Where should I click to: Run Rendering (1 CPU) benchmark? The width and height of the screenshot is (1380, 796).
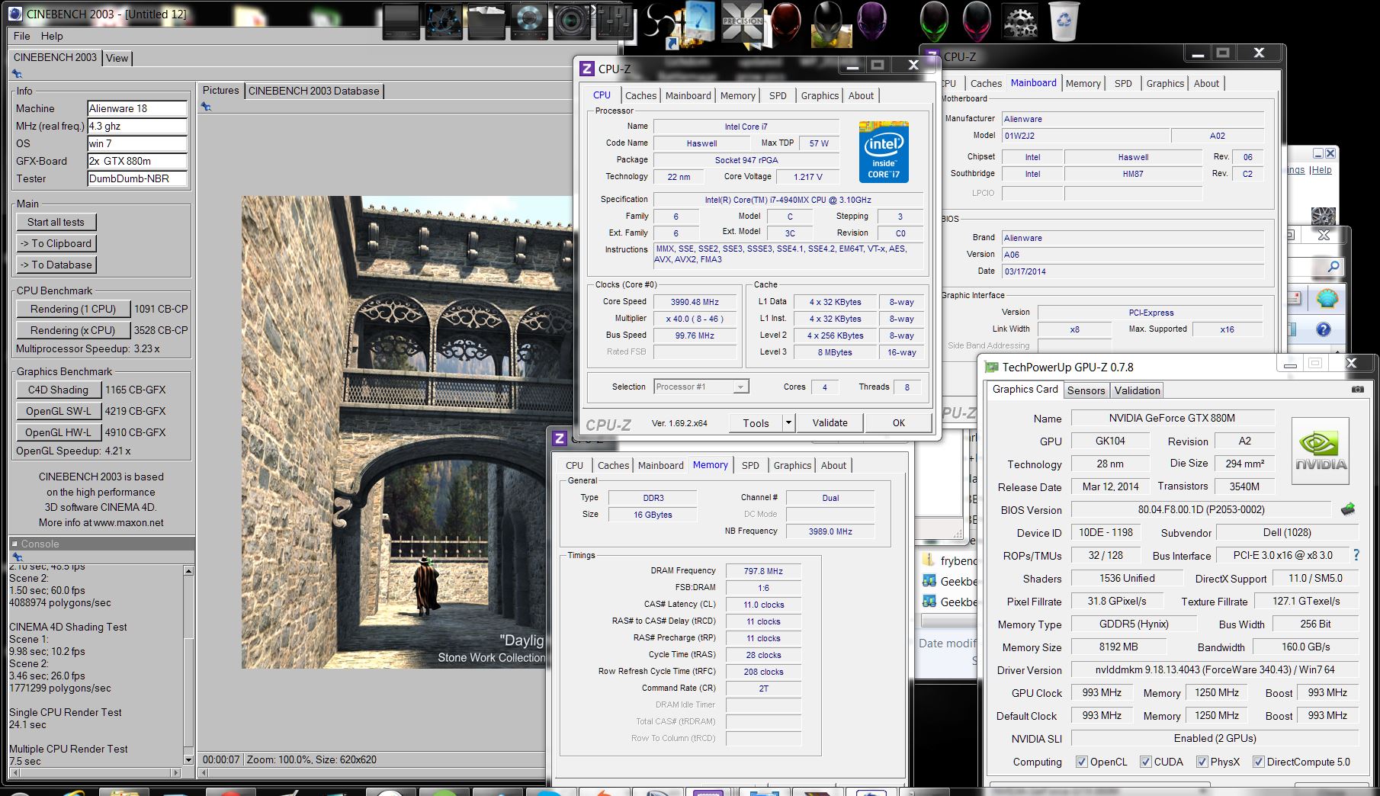73,309
